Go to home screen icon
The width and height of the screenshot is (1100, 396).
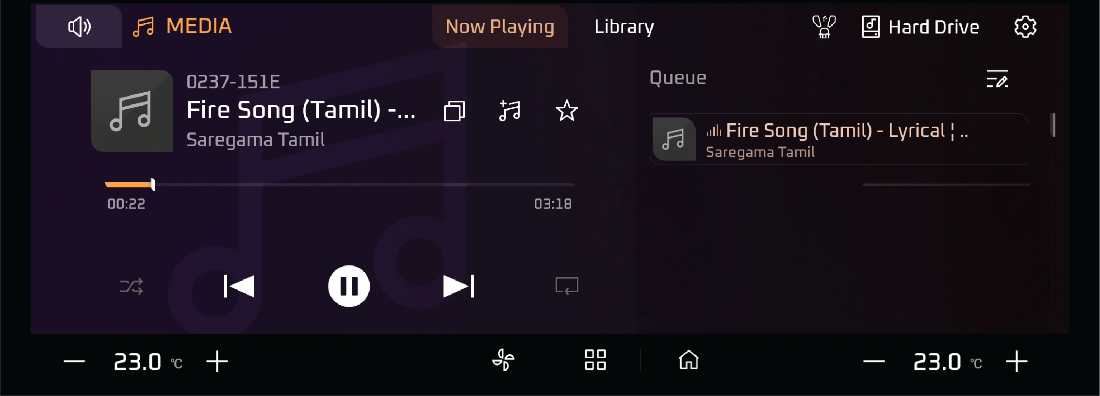coord(689,360)
